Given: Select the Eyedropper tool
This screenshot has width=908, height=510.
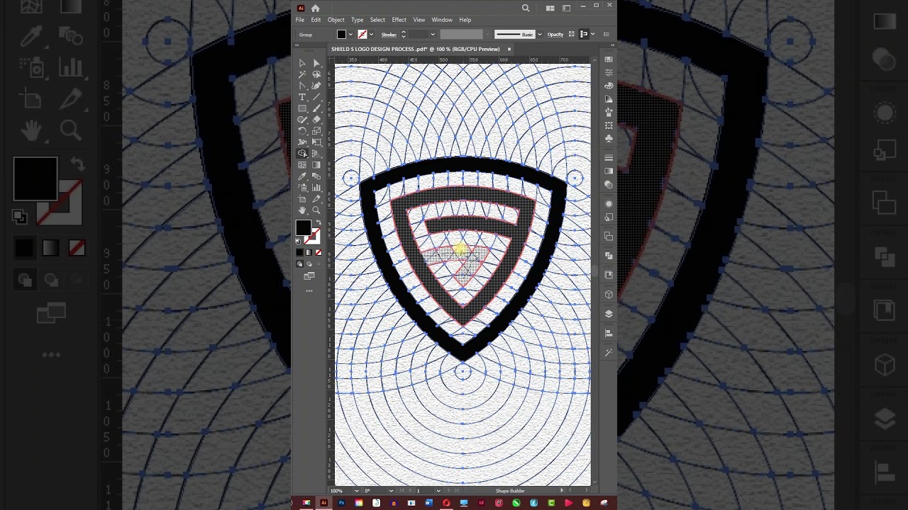Looking at the screenshot, I should (x=302, y=176).
